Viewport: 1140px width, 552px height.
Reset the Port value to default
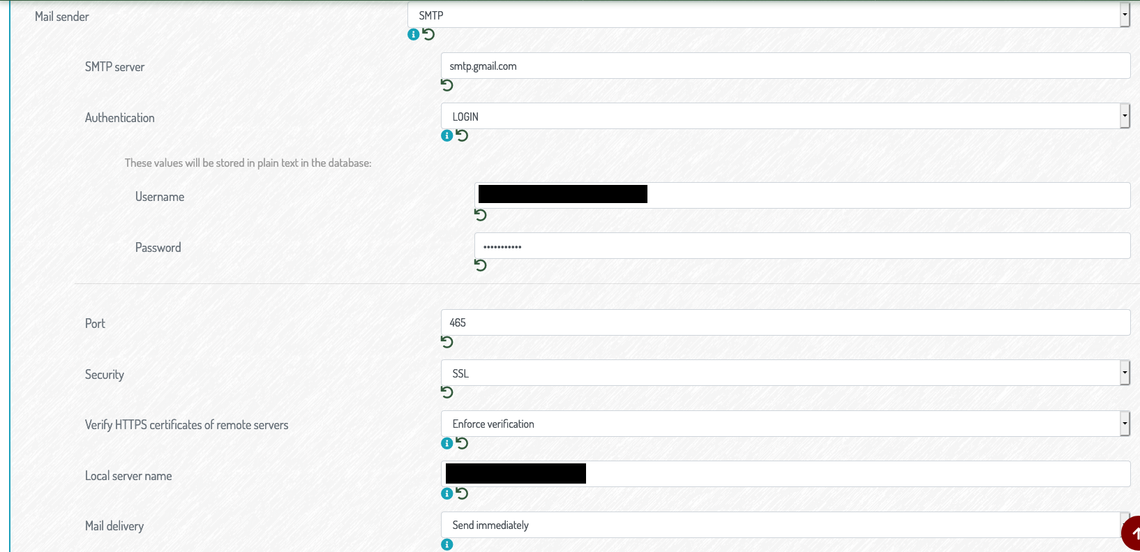pos(447,342)
